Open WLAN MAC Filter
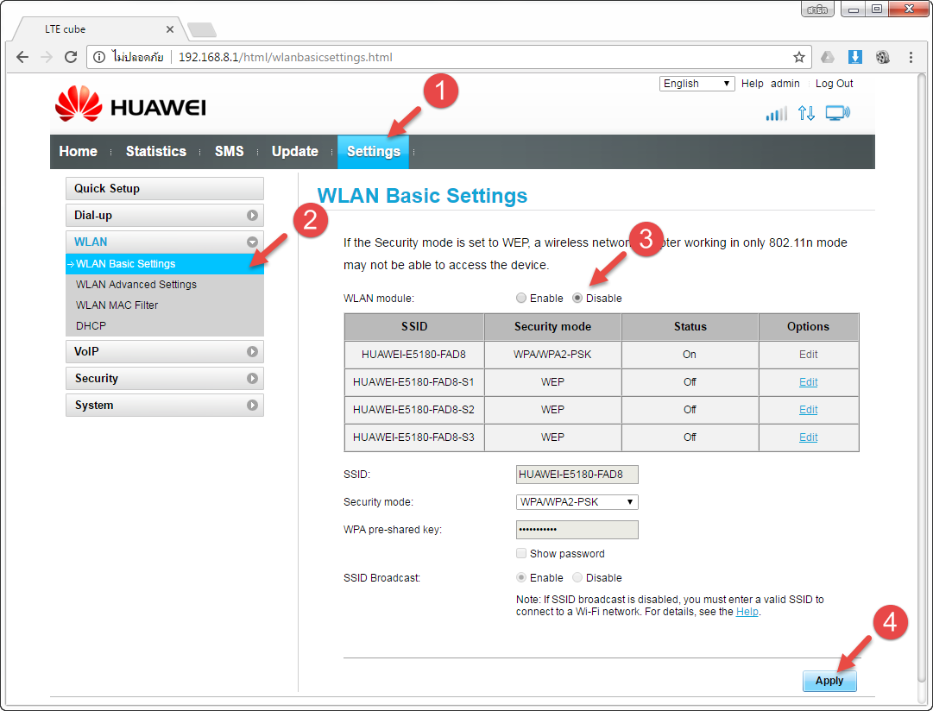Image resolution: width=933 pixels, height=711 pixels. [x=117, y=305]
